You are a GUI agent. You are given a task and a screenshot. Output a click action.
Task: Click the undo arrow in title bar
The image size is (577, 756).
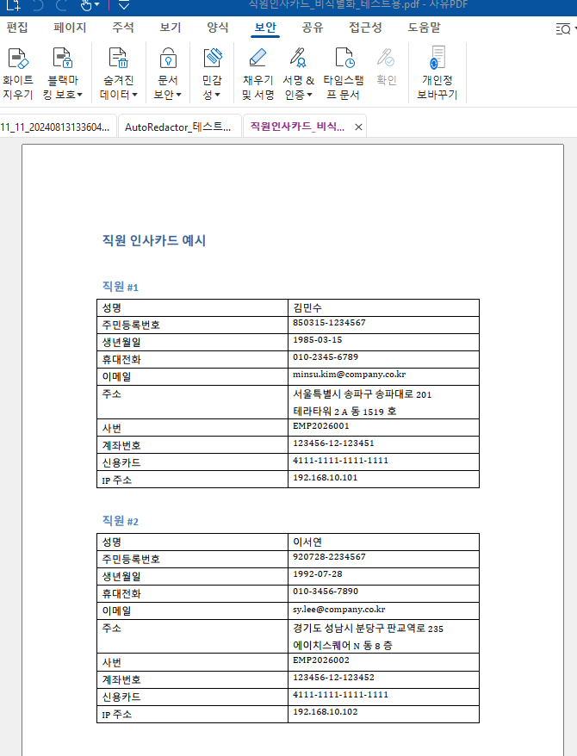tap(38, 5)
